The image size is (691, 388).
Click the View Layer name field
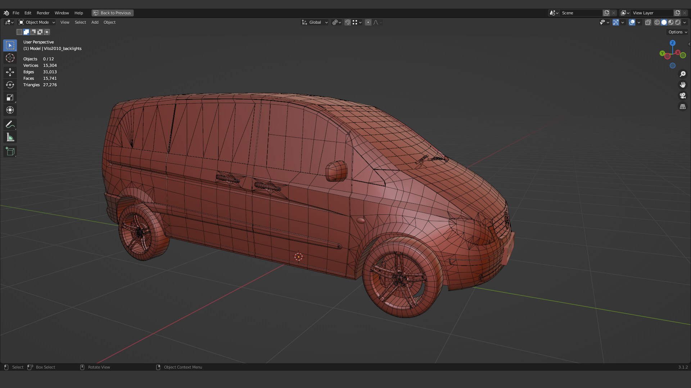pos(652,13)
